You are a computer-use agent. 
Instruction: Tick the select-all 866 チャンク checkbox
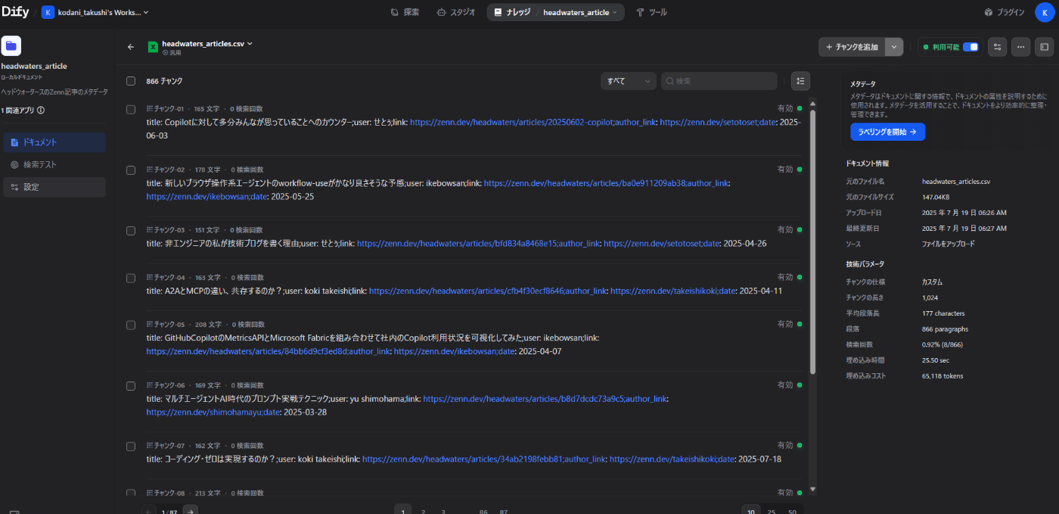[131, 81]
